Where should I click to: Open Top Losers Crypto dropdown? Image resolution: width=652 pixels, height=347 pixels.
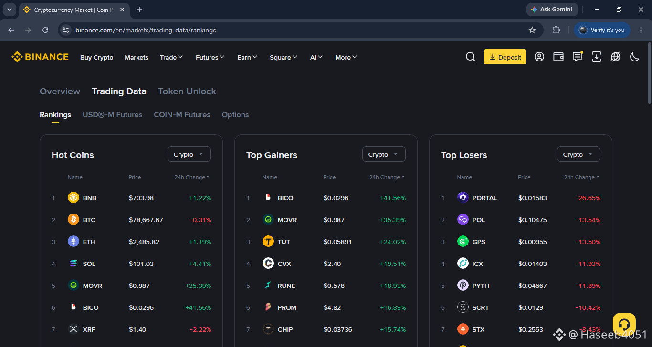[x=578, y=154]
